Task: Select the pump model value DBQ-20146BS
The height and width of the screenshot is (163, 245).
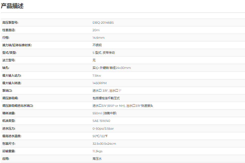Action: pos(103,23)
